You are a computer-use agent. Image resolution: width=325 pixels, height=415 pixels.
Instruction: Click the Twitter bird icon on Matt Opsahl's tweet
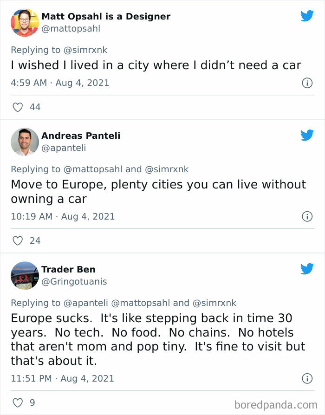[307, 15]
